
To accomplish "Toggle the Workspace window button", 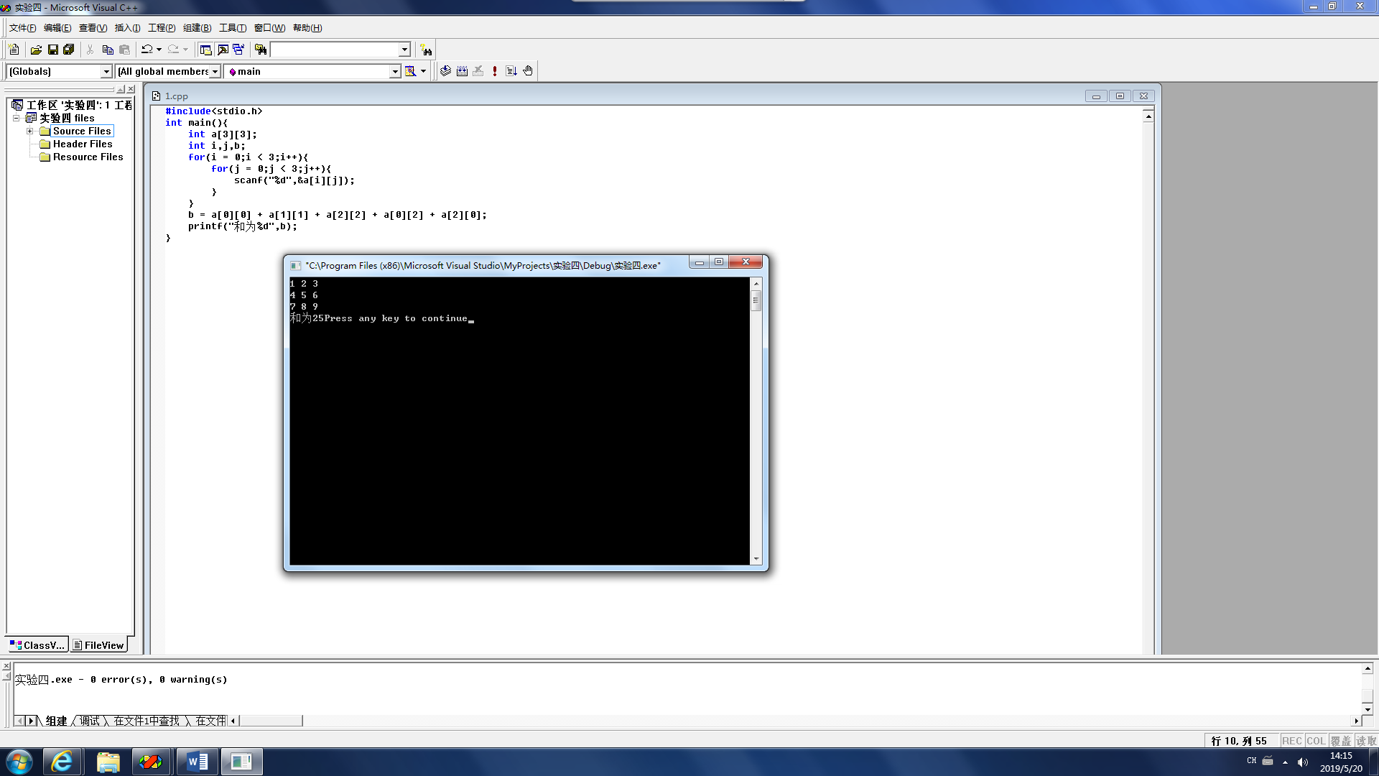I will (205, 50).
